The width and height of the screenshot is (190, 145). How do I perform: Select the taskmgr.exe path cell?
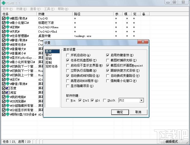point(83,36)
